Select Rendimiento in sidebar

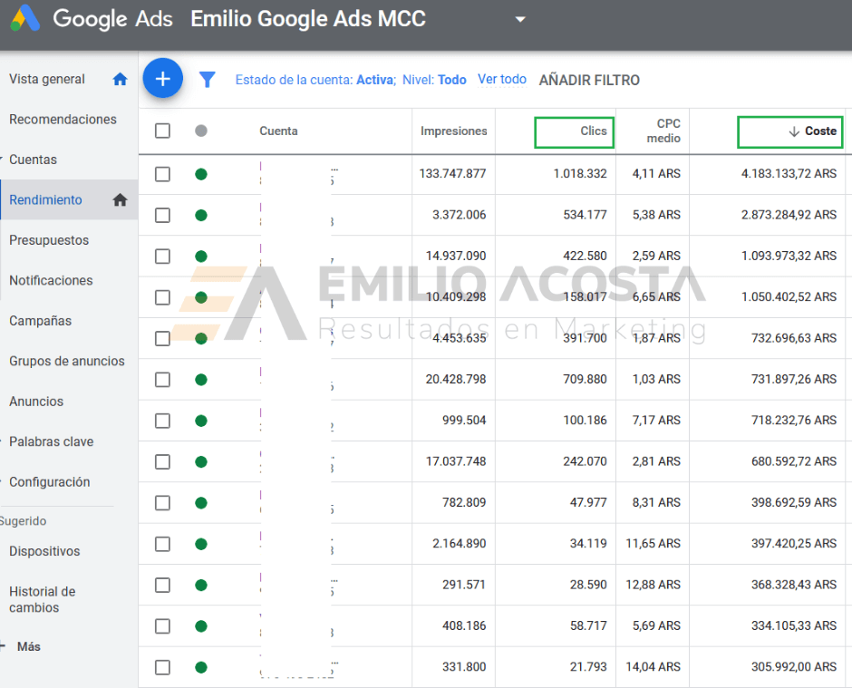(45, 200)
